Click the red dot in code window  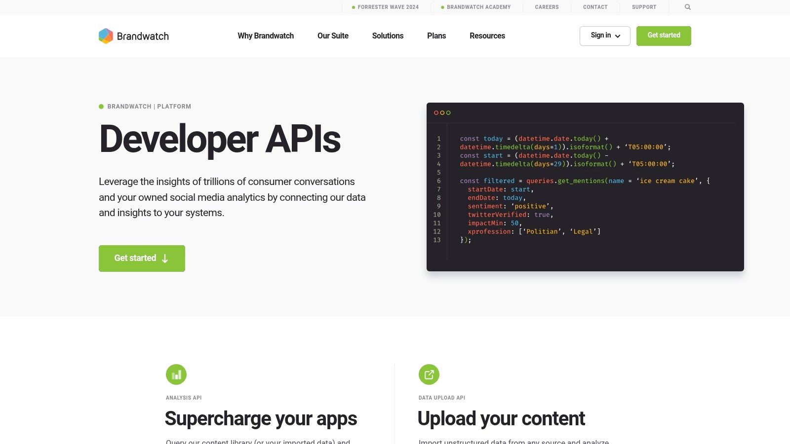436,113
